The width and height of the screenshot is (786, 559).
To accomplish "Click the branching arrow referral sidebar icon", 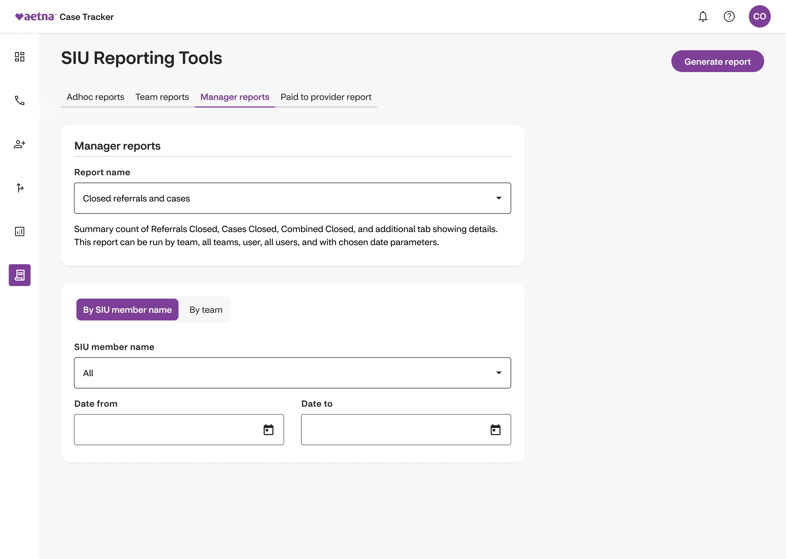I will coord(20,188).
